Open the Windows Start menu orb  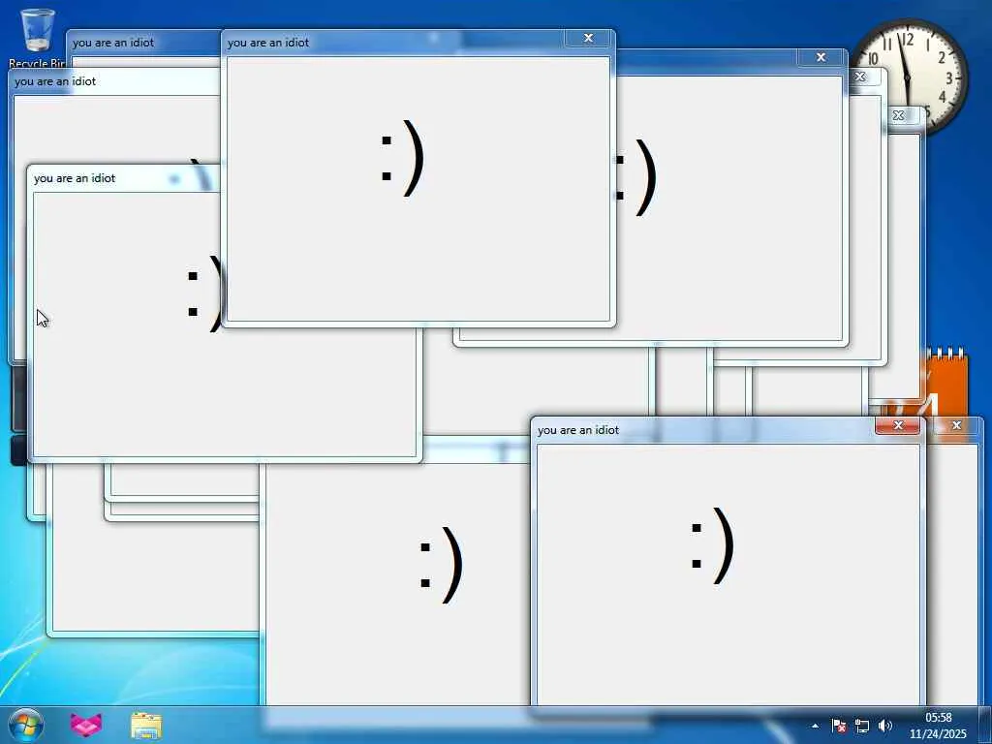tap(26, 725)
